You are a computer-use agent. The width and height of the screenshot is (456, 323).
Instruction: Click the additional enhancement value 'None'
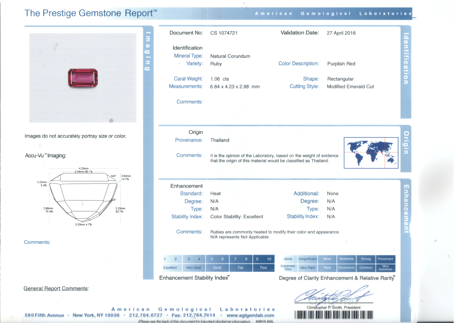click(333, 194)
